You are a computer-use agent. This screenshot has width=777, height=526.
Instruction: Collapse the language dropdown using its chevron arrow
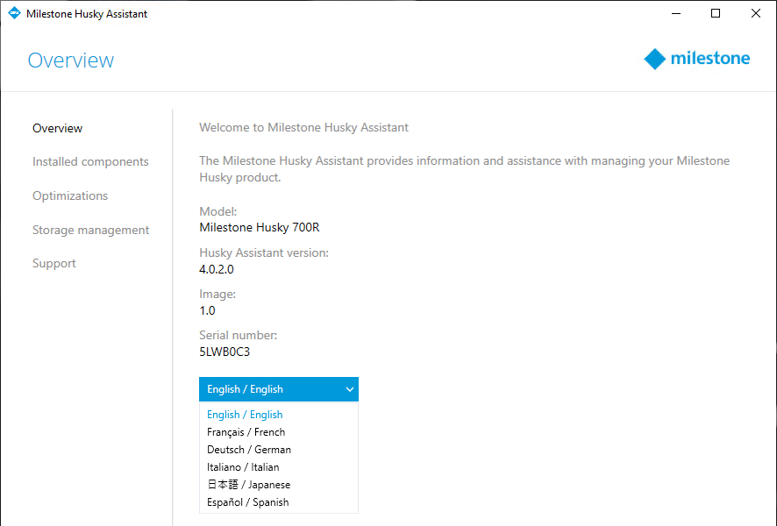(x=349, y=389)
